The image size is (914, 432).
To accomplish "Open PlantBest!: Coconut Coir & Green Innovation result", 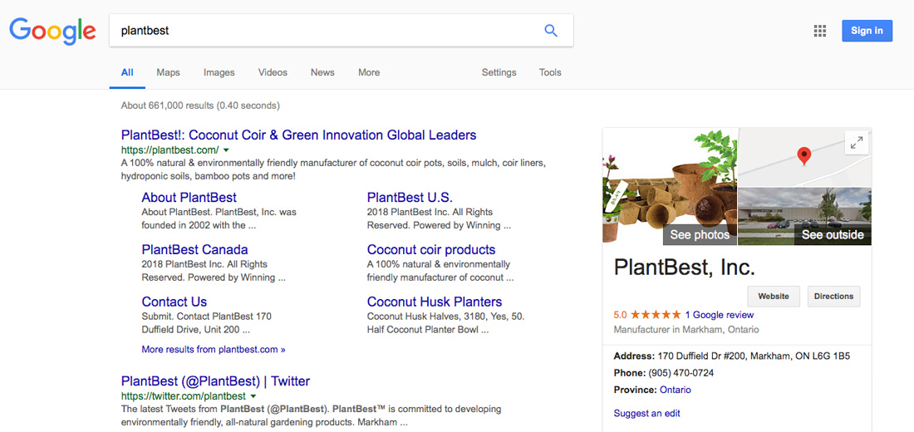I will (x=298, y=135).
